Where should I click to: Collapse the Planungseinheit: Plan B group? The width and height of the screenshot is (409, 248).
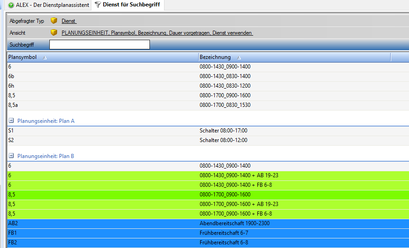[x=11, y=156]
